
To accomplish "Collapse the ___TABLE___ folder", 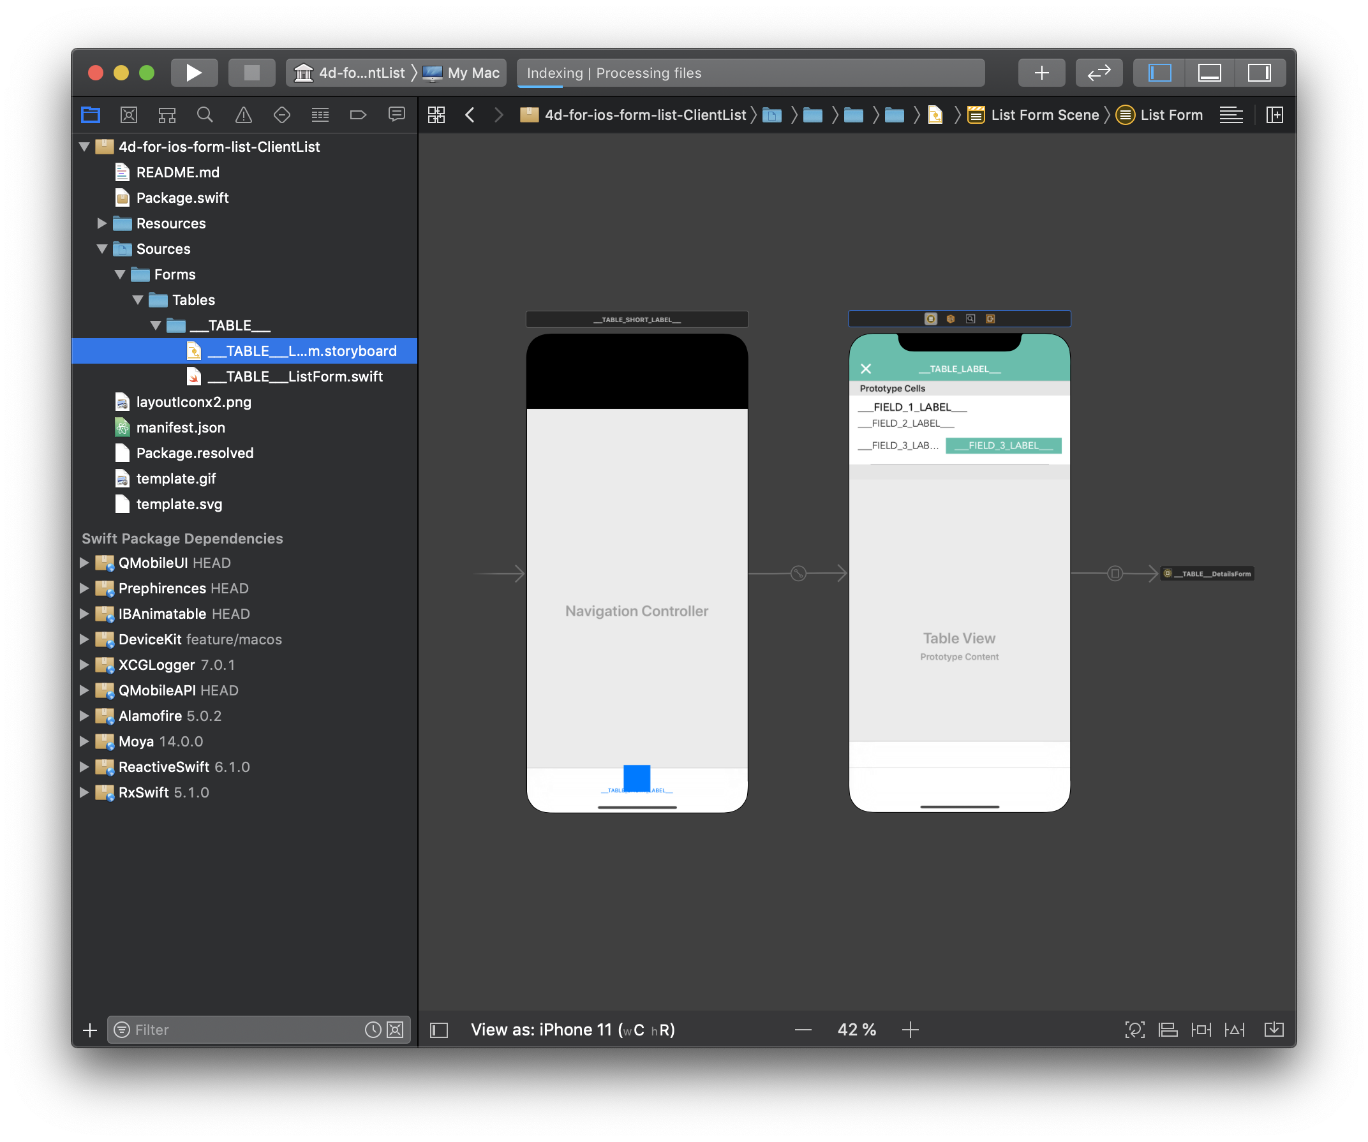I will [156, 325].
